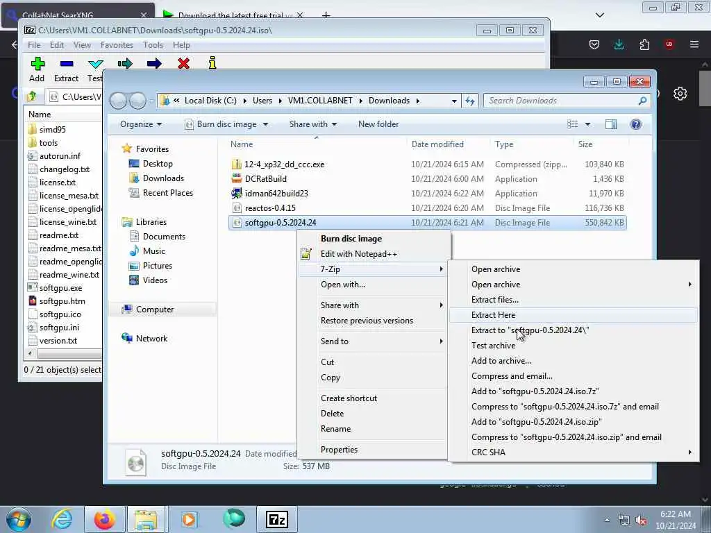The width and height of the screenshot is (711, 533).
Task: Click the Users breadcrumb in address bar
Action: coord(262,101)
